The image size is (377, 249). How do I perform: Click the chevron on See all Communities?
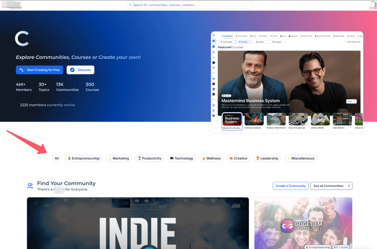(349, 186)
